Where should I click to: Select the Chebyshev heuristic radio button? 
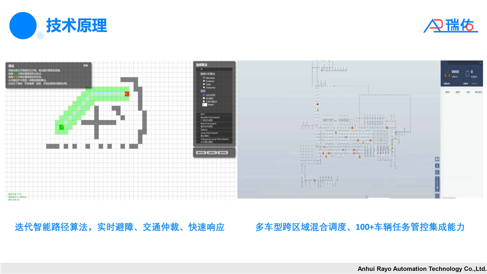(204, 87)
